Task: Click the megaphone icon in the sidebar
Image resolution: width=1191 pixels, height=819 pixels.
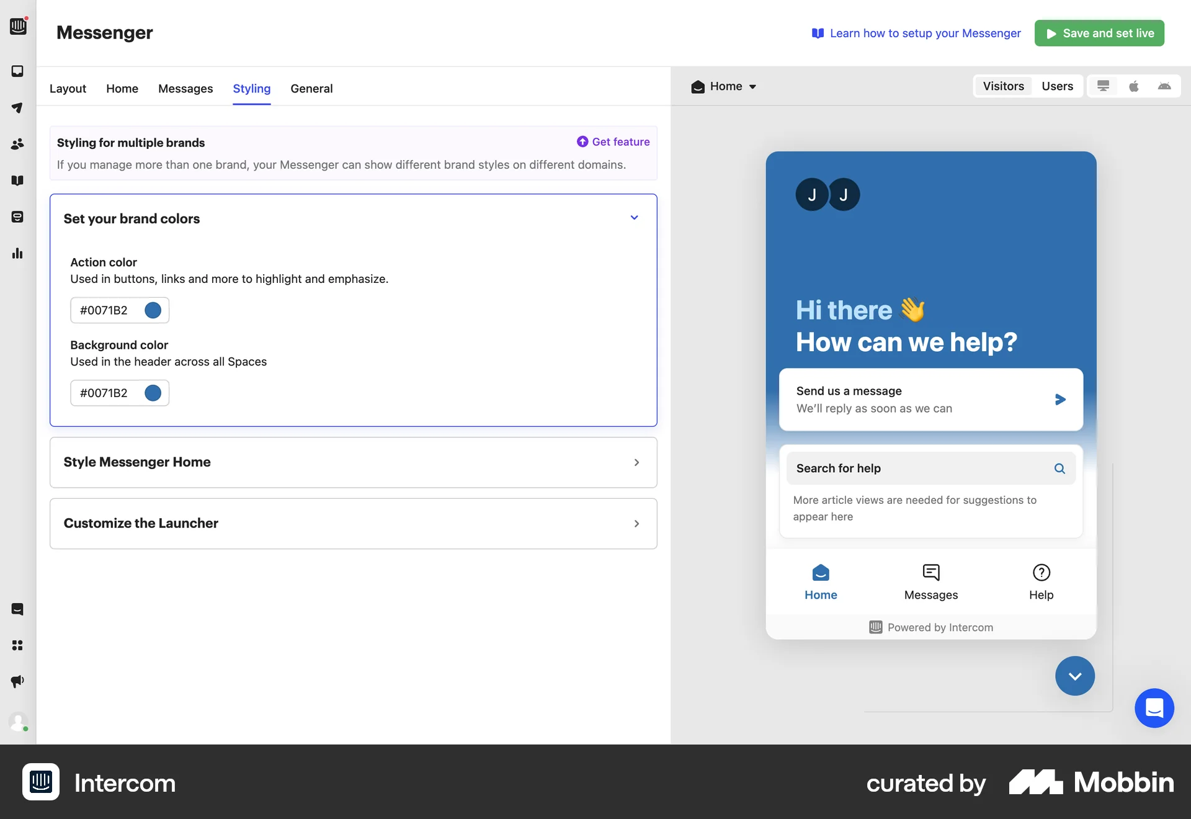Action: pos(18,681)
